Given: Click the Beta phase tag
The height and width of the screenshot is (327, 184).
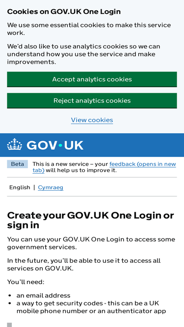Looking at the screenshot, I should click(17, 164).
